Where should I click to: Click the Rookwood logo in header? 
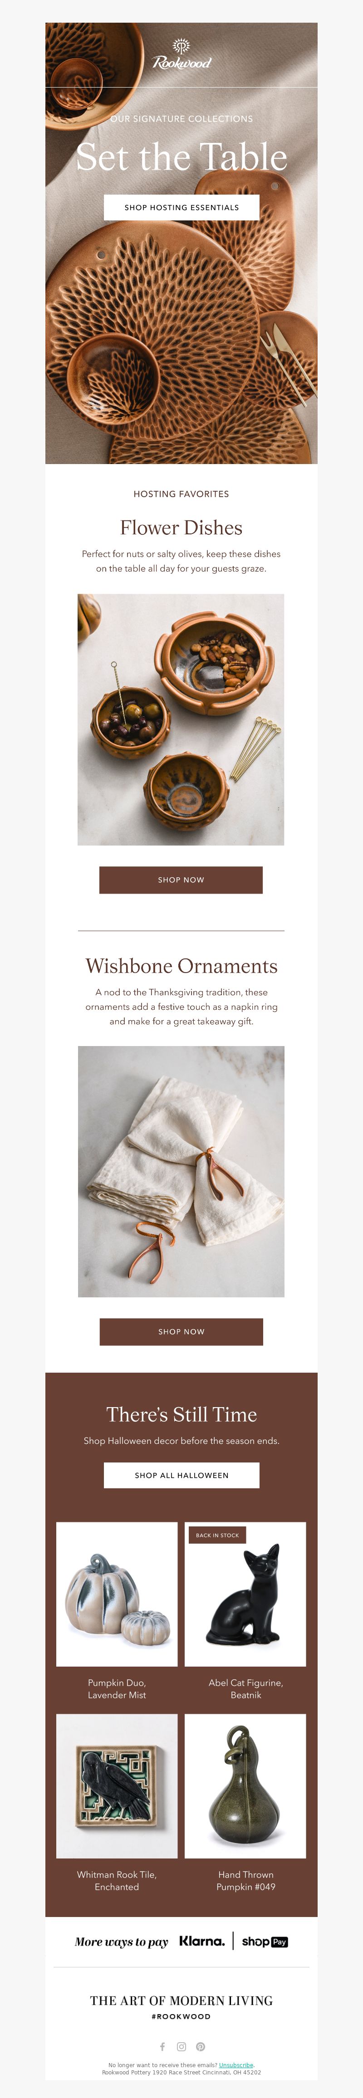pyautogui.click(x=181, y=54)
